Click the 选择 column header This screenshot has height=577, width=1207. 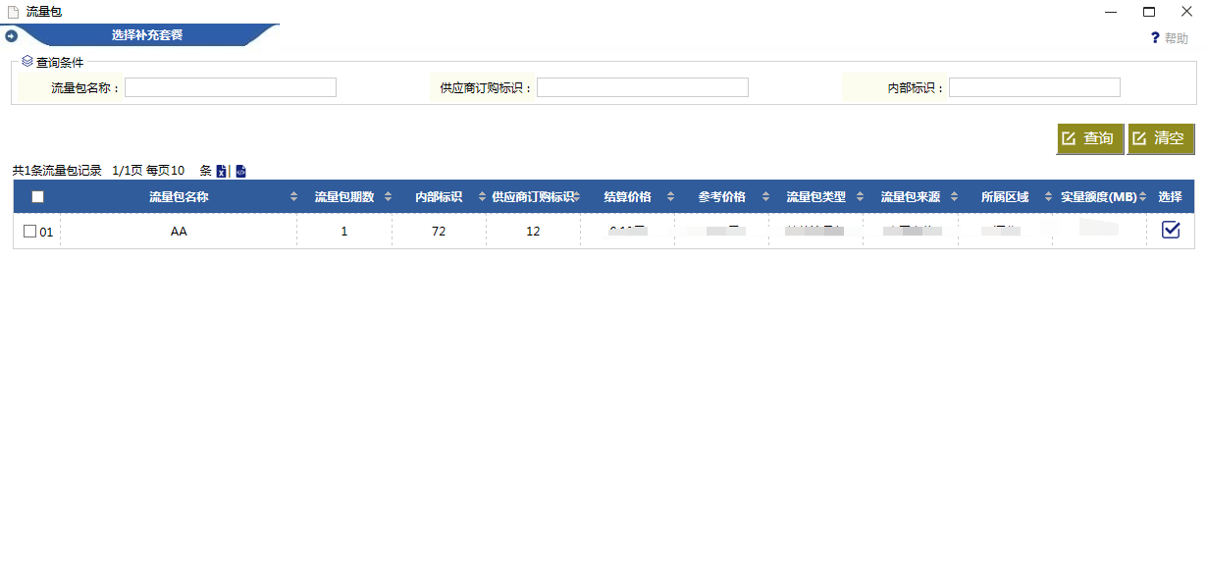click(x=1170, y=197)
